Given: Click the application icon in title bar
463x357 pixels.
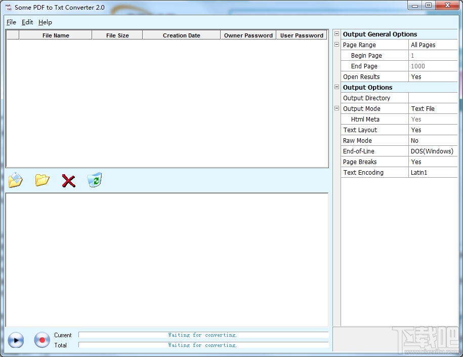Looking at the screenshot, I should click(9, 8).
